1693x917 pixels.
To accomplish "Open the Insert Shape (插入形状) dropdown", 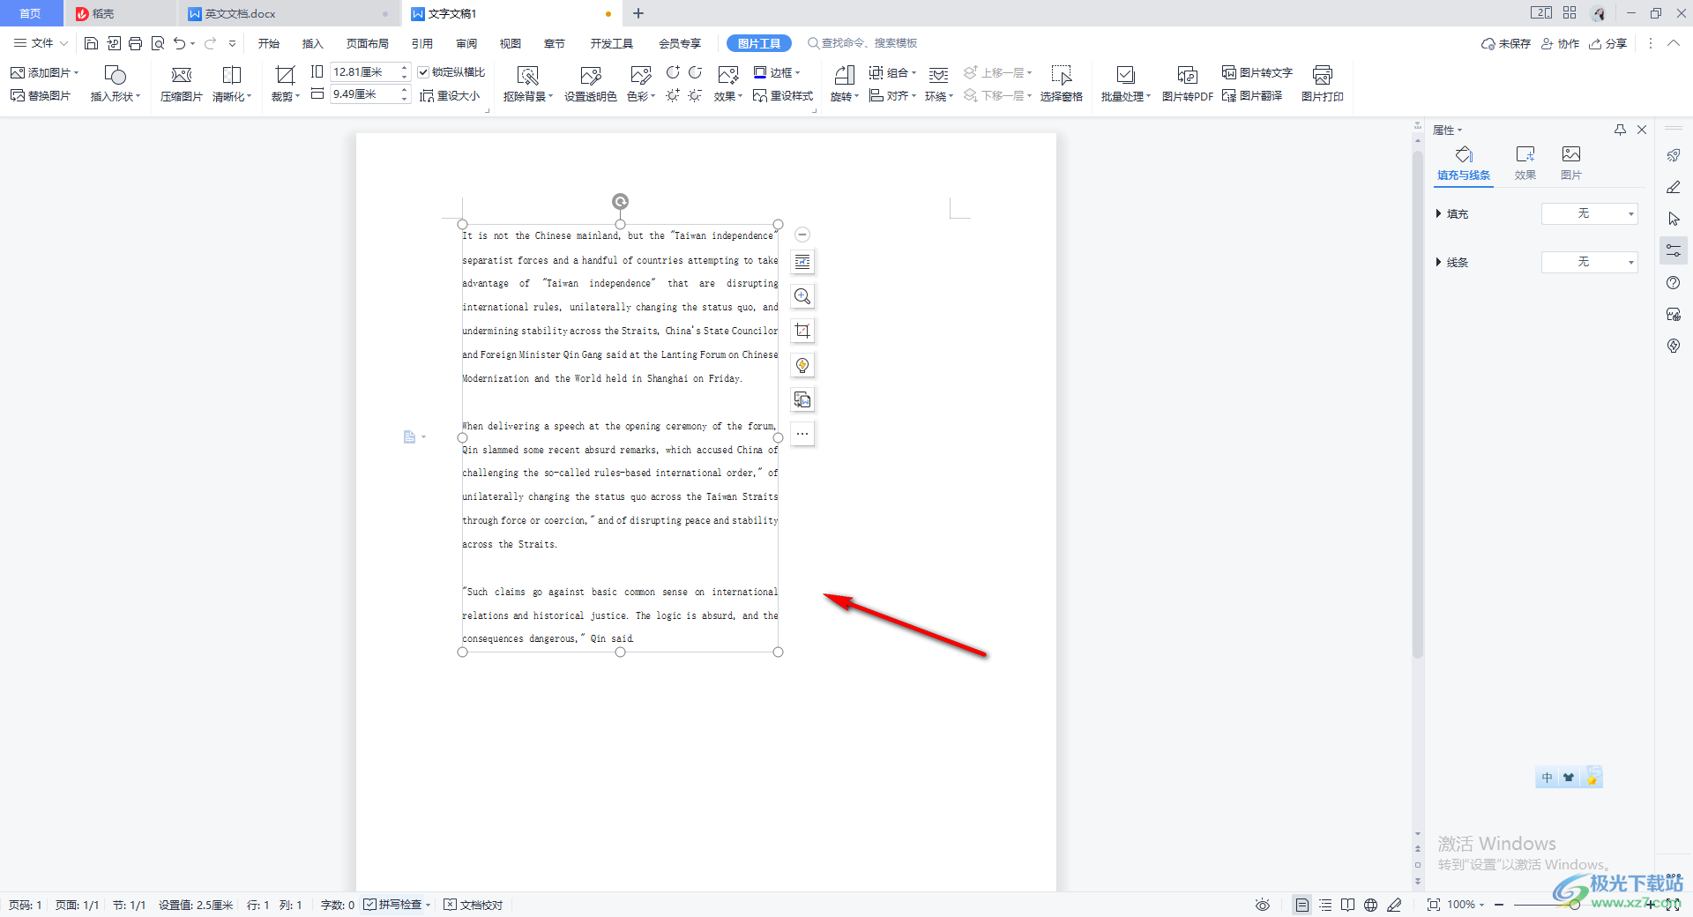I will pyautogui.click(x=116, y=84).
